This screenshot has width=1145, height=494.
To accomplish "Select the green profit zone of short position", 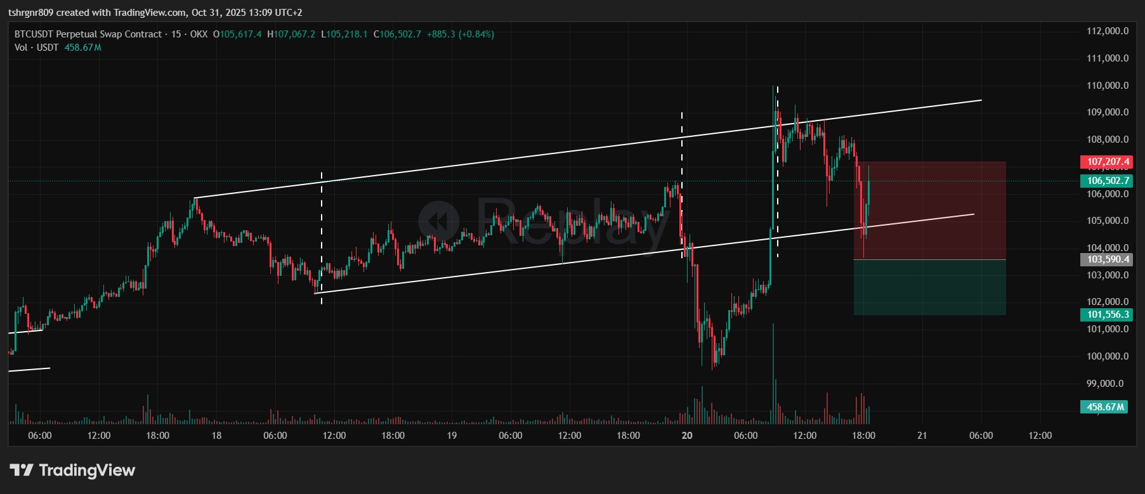I will point(930,287).
